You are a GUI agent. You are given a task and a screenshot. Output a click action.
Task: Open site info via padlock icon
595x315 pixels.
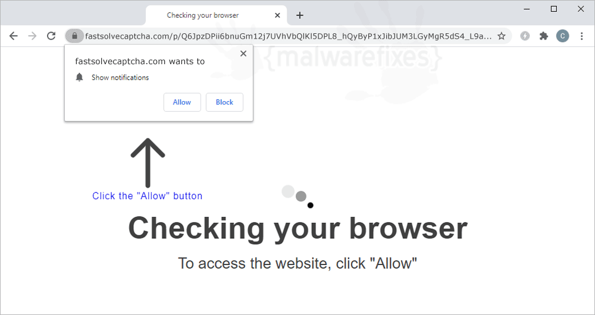[x=75, y=36]
